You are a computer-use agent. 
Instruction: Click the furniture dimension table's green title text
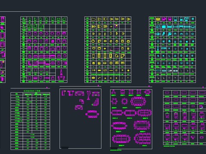click(32, 91)
